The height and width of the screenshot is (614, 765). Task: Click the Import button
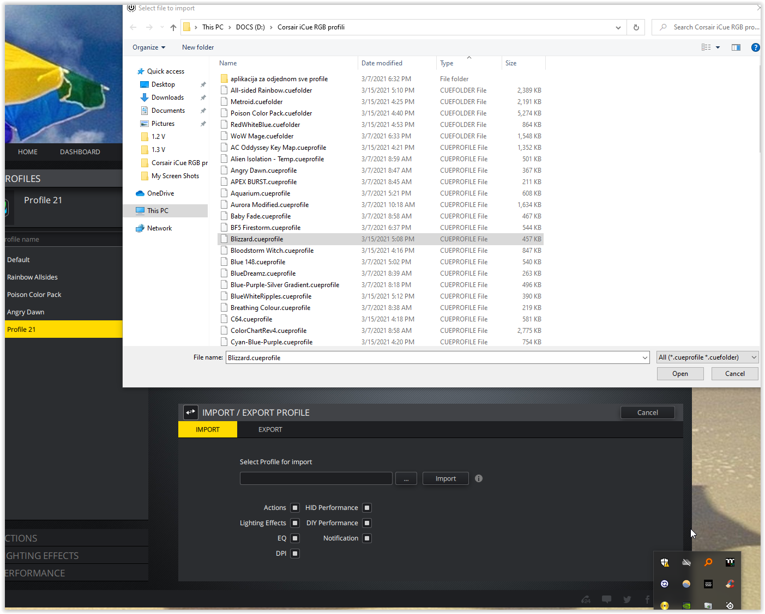445,478
